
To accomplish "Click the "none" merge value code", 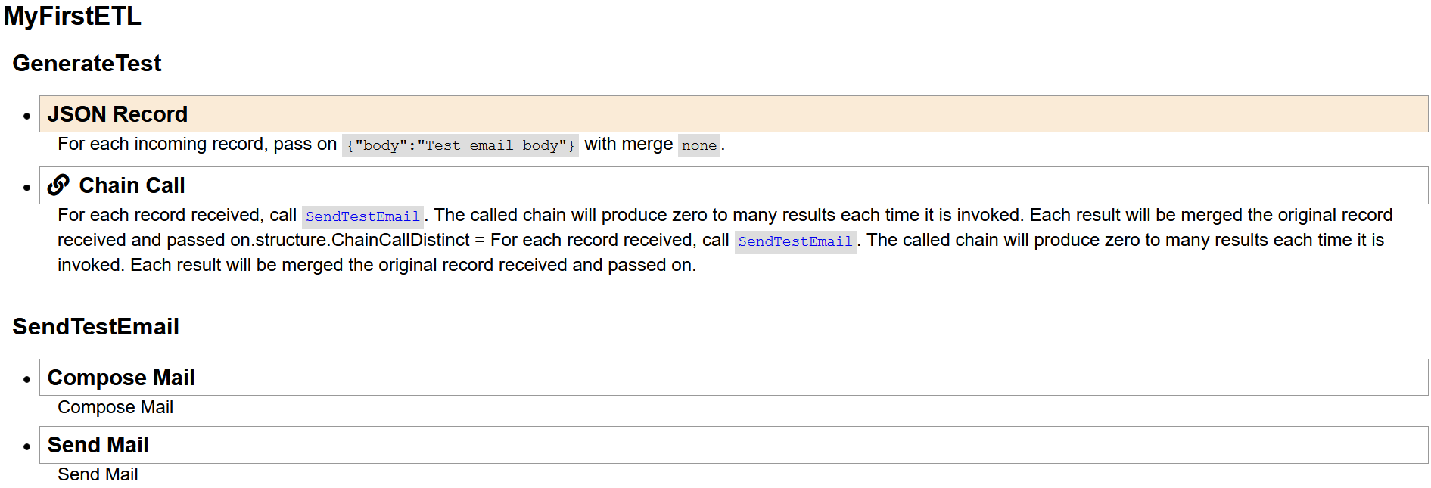I will pyautogui.click(x=698, y=145).
